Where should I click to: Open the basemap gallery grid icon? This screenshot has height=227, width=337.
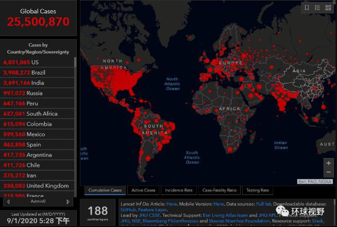328,8
